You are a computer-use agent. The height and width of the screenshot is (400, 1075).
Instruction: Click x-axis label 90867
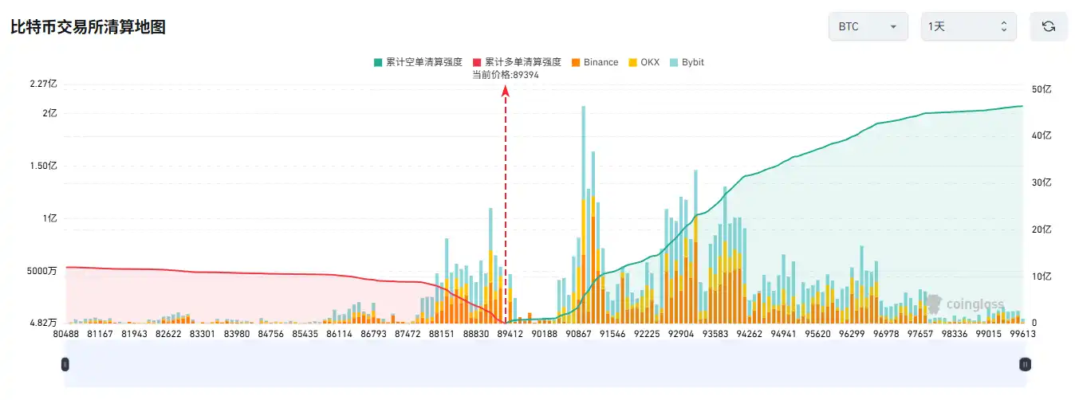578,335
